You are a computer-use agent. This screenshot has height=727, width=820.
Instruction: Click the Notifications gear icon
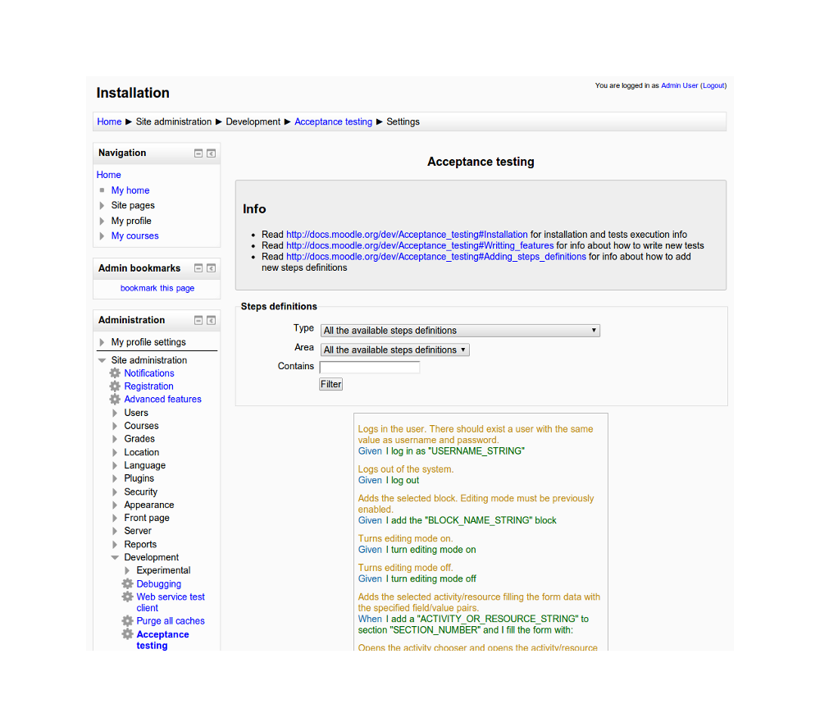pyautogui.click(x=114, y=373)
